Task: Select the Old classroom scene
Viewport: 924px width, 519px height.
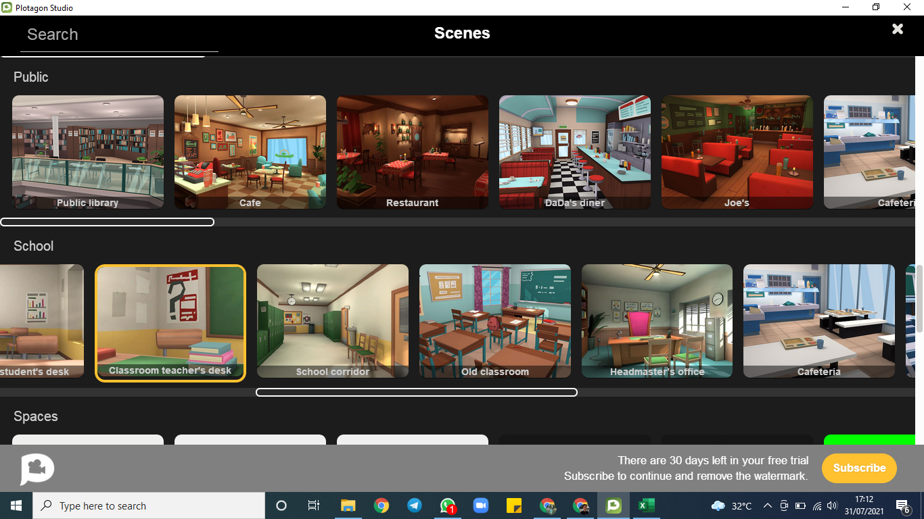Action: (495, 321)
